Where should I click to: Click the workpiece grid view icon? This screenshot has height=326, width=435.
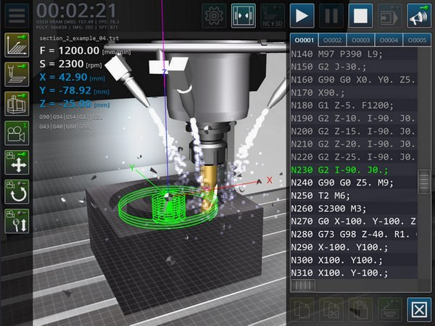click(x=17, y=44)
